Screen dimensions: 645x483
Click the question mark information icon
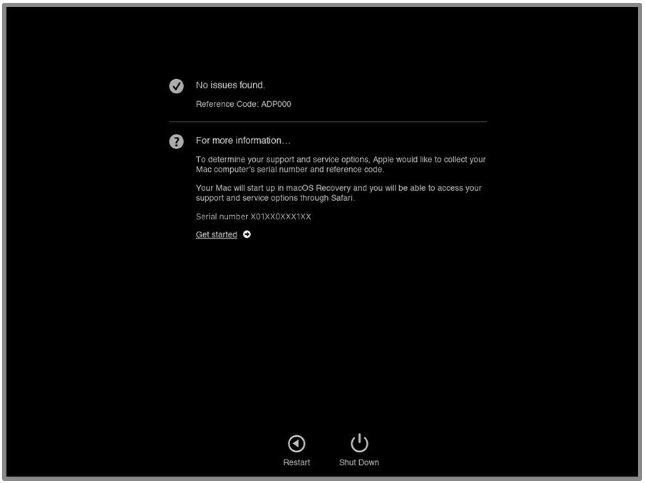pos(177,141)
